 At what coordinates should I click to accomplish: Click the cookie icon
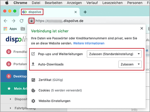coord(33,90)
